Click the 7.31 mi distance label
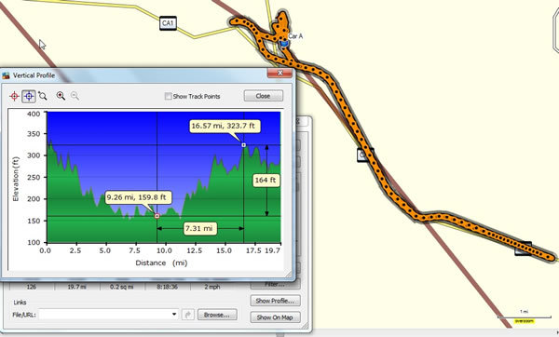This screenshot has width=559, height=337. [199, 228]
